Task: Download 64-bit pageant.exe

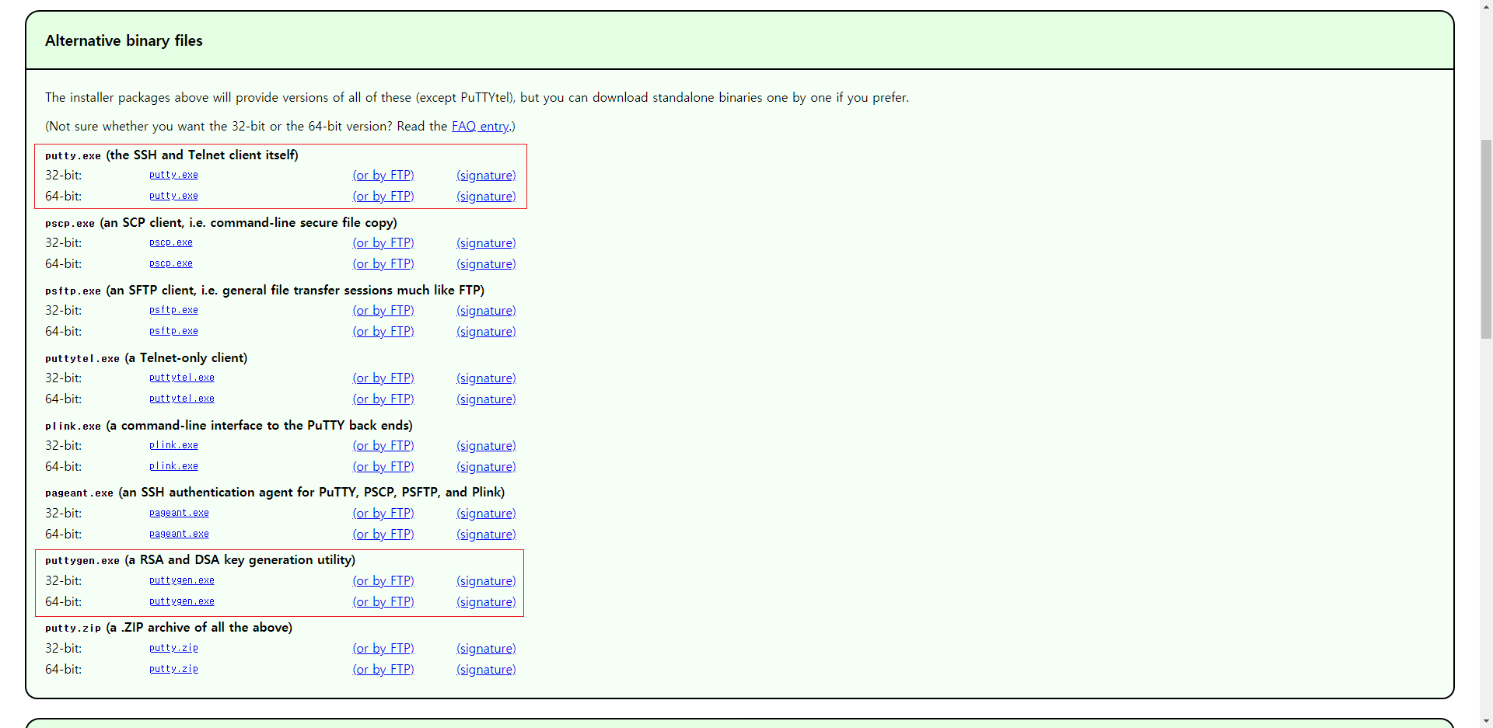Action: [x=179, y=534]
